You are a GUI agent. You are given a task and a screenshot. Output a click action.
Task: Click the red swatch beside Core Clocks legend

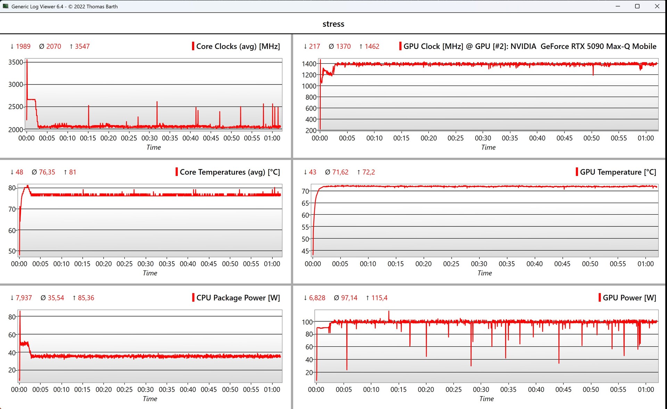pyautogui.click(x=193, y=46)
